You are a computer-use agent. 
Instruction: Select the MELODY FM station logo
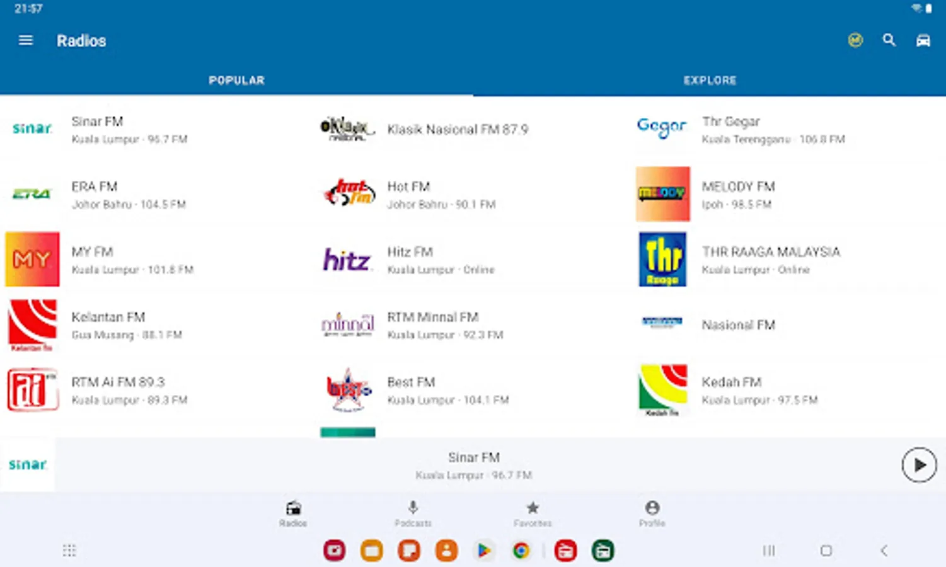coord(662,194)
